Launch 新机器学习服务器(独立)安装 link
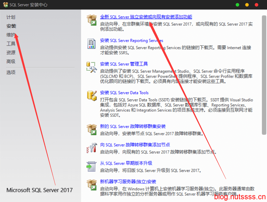 point(128,182)
